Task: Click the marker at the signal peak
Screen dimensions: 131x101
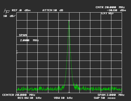Action: coord(69,21)
